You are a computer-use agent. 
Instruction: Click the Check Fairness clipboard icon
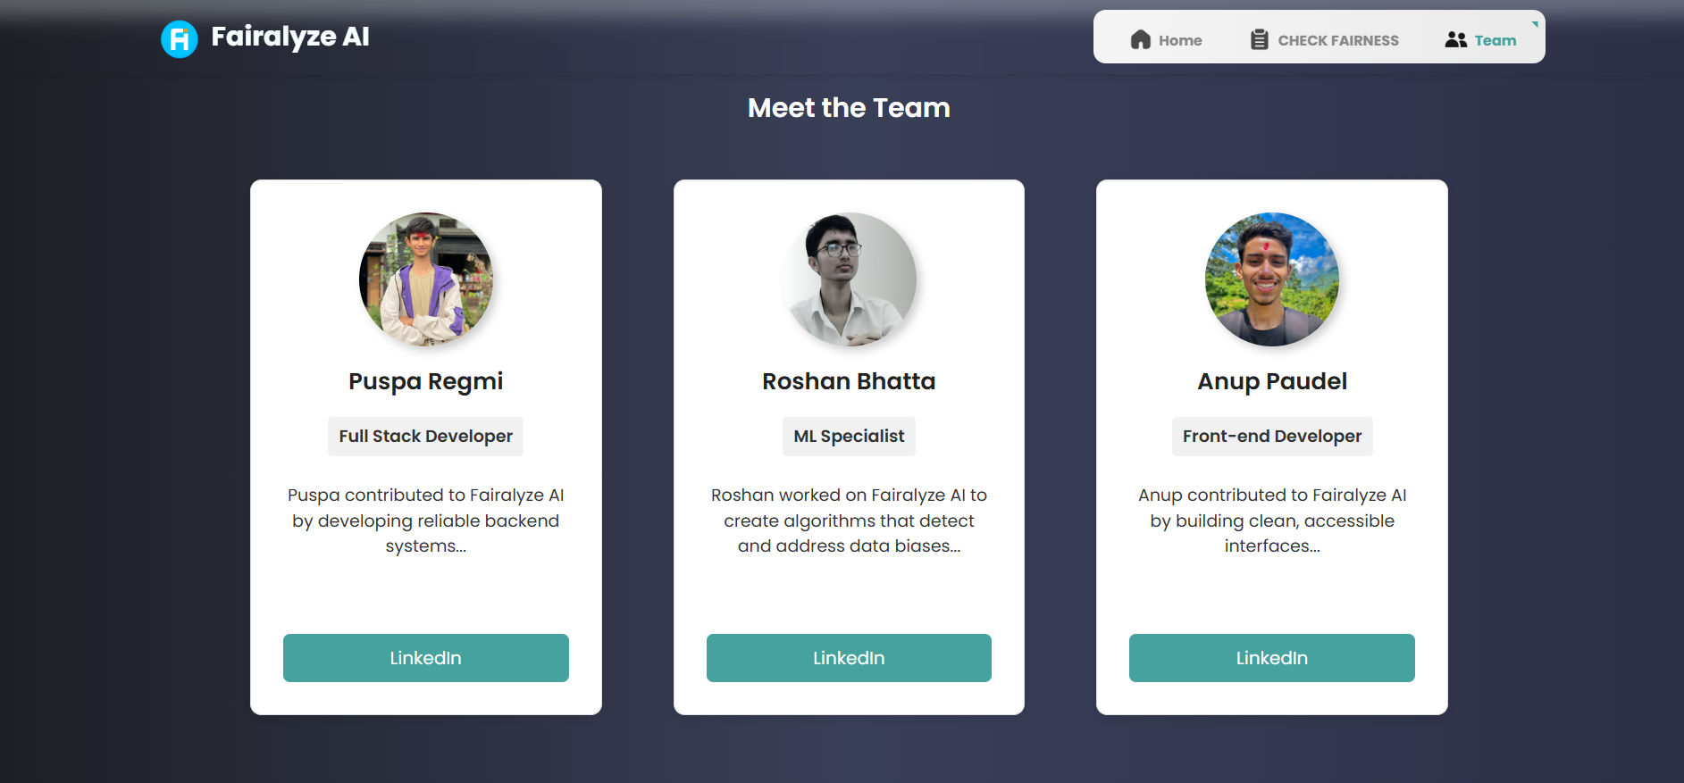tap(1260, 39)
